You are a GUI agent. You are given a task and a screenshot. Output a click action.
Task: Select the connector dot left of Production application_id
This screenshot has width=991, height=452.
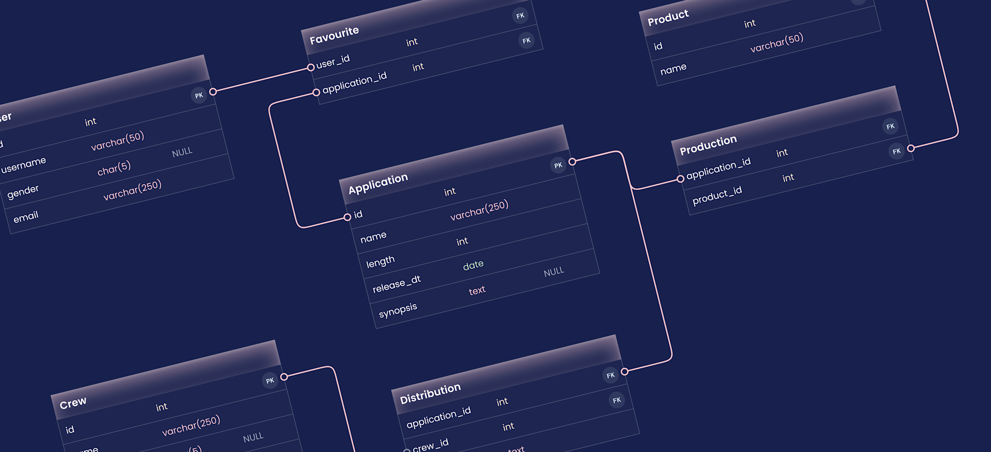[x=680, y=179]
